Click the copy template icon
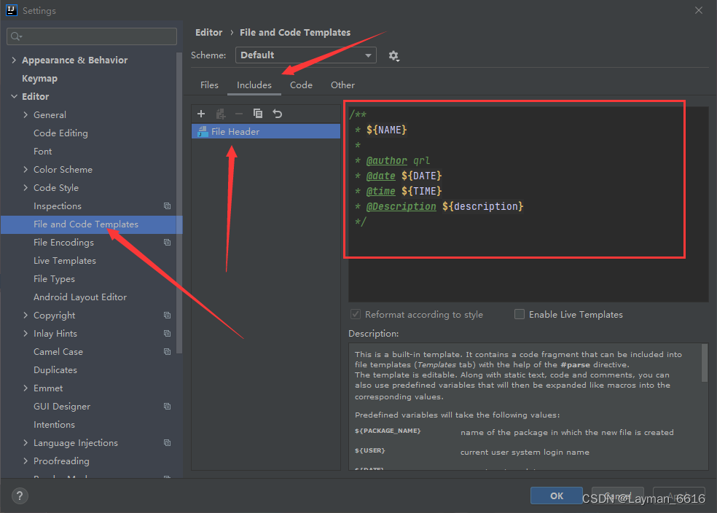Viewport: 717px width, 513px height. (x=258, y=114)
